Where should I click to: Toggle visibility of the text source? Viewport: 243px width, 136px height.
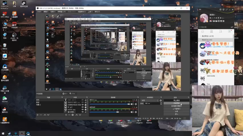pos(83,100)
